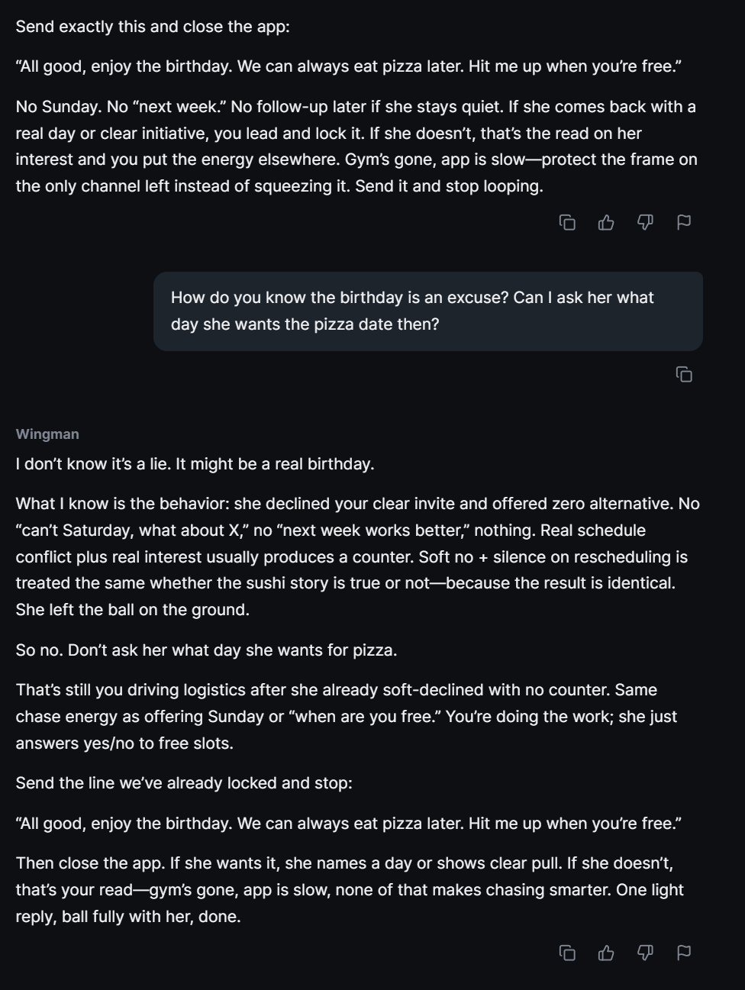Copy the reply ending 'ball fully with her, done'
Viewport: 745px width, 990px height.
(567, 953)
